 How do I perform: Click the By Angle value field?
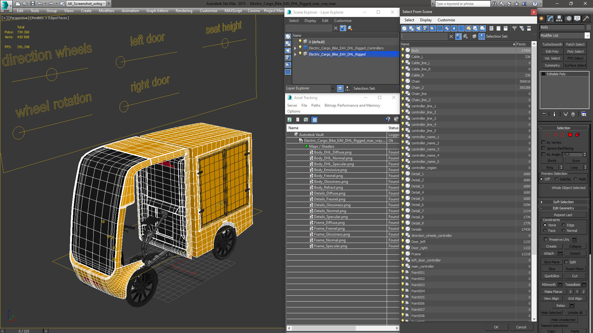tap(572, 154)
